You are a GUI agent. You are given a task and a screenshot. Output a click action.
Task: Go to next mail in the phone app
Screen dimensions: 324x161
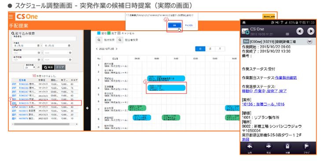coord(310,31)
